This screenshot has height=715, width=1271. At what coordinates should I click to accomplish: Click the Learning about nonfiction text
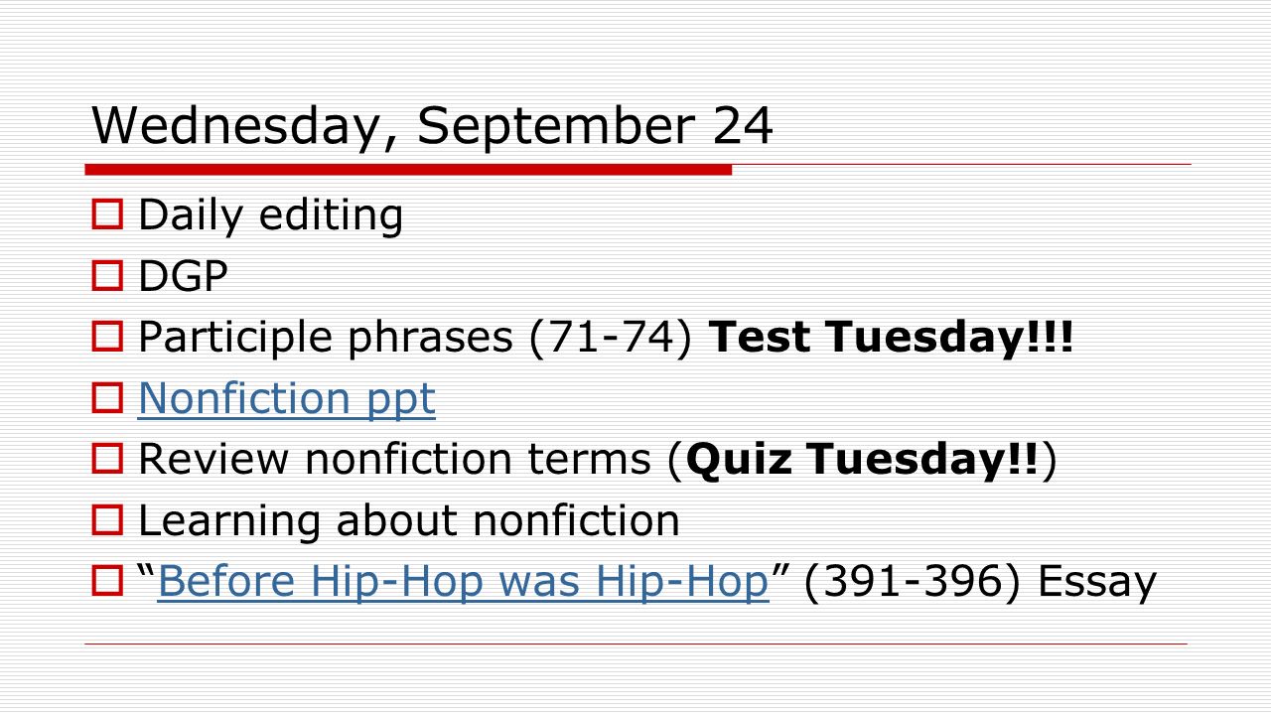click(409, 520)
